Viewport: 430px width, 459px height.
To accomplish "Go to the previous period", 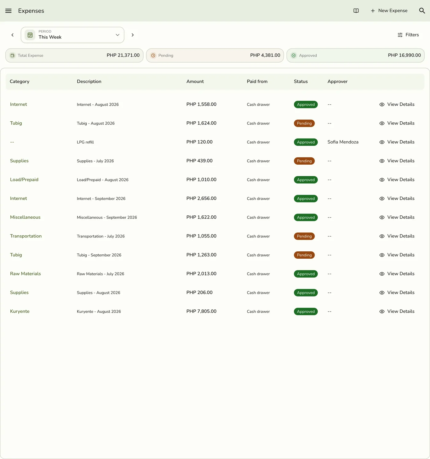I will pos(13,35).
